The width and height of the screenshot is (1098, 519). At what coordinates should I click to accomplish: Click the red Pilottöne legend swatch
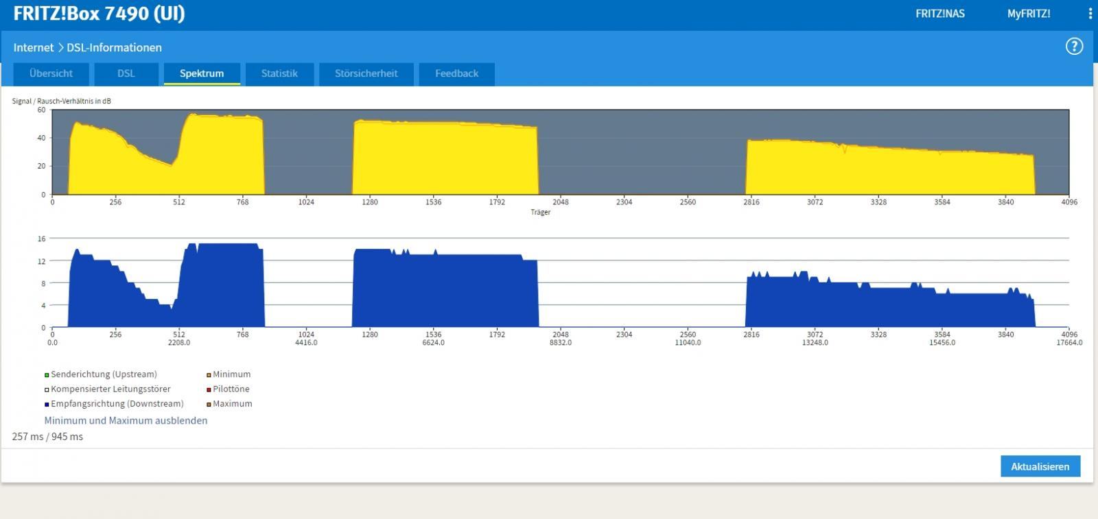(209, 389)
